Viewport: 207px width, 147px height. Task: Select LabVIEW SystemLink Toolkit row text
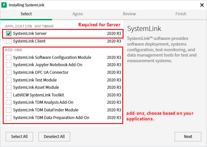38,95
